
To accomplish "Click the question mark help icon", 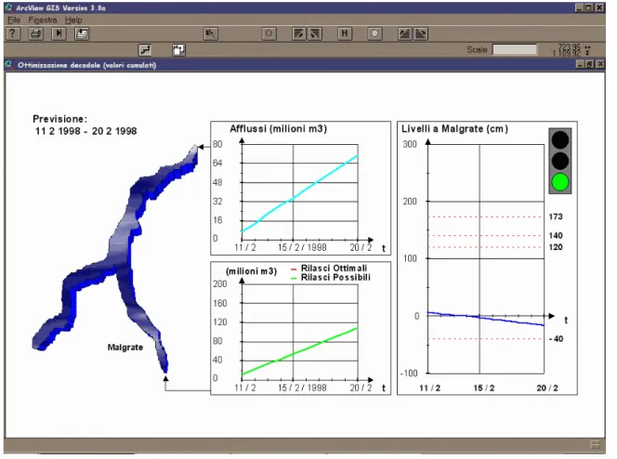I will tap(13, 33).
